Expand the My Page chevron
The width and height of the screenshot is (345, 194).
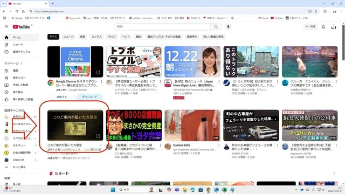pos(22,64)
